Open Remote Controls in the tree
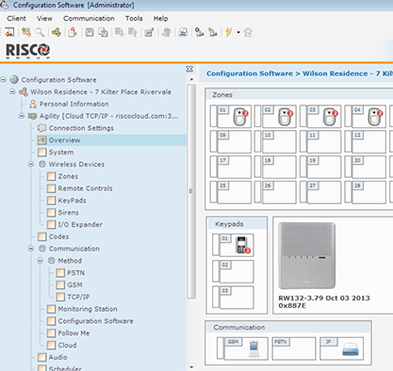 pyautogui.click(x=85, y=188)
